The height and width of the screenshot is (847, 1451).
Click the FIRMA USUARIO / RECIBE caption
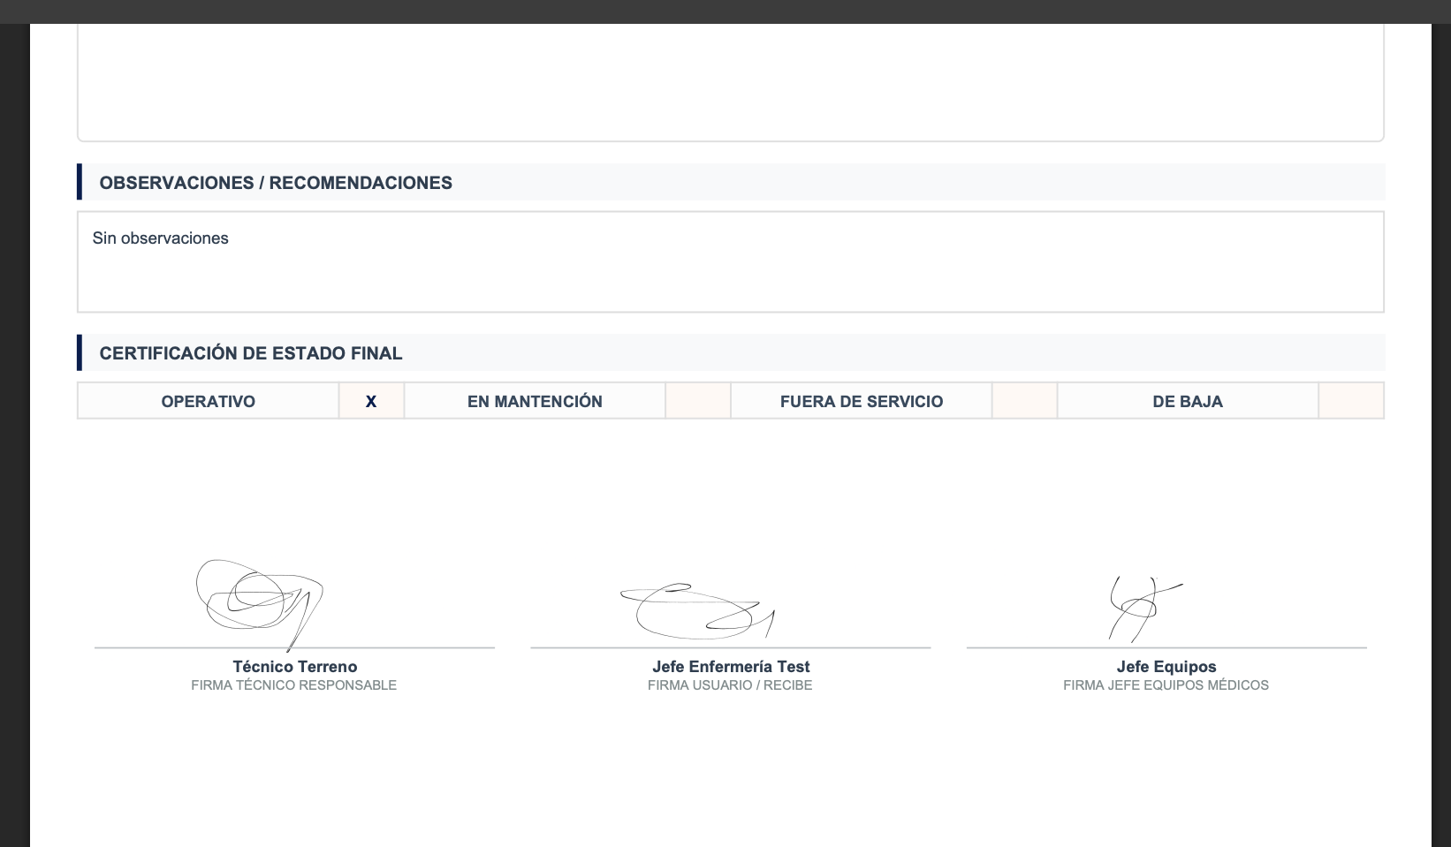point(730,685)
